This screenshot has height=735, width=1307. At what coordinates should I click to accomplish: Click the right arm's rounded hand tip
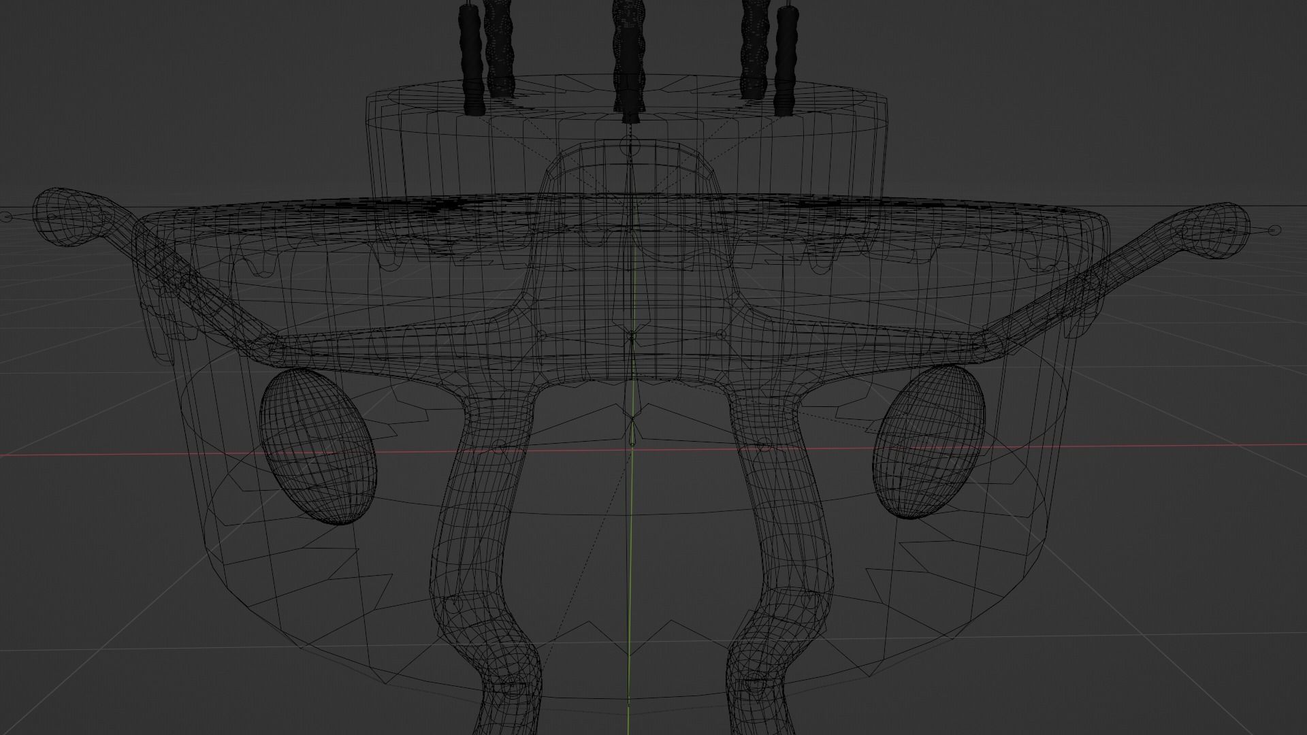pyautogui.click(x=1217, y=230)
